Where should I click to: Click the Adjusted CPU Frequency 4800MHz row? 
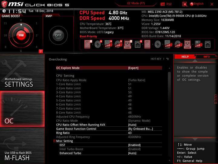(109, 117)
